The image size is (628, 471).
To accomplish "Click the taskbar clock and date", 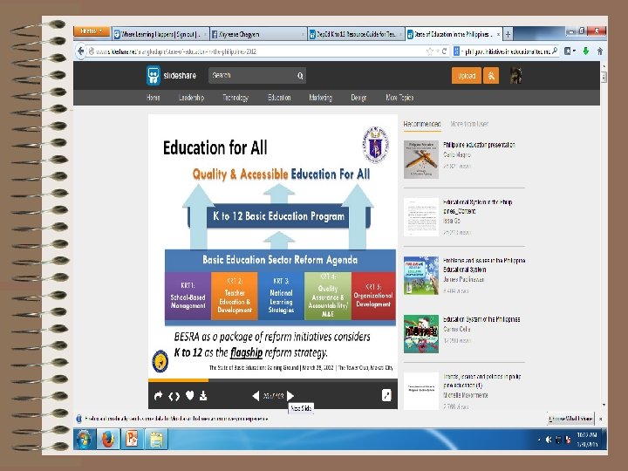I will point(587,440).
